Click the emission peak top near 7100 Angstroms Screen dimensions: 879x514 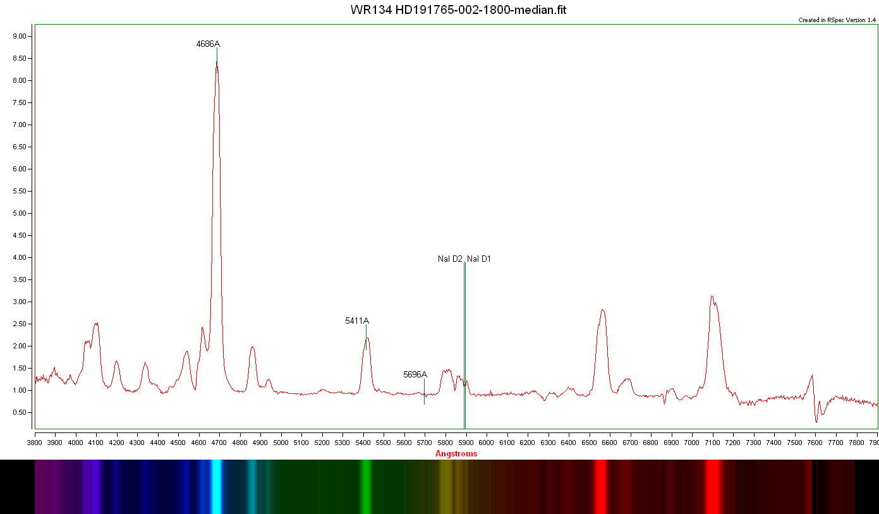(x=712, y=297)
